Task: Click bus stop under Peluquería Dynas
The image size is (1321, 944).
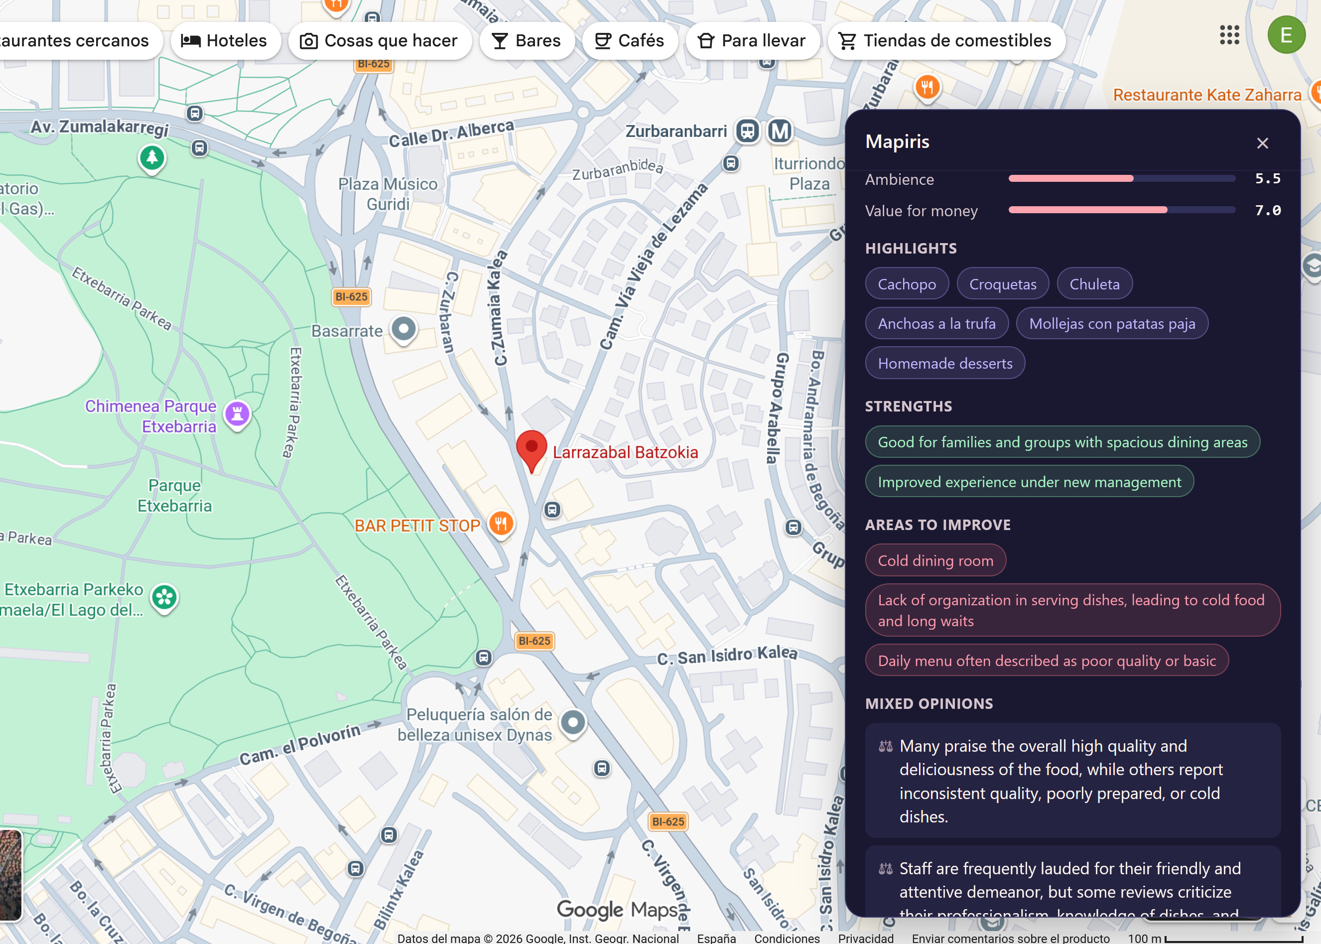Action: pyautogui.click(x=602, y=769)
